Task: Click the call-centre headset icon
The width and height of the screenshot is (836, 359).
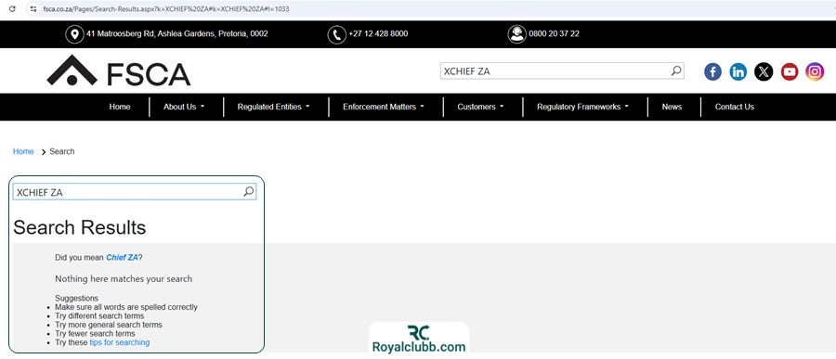Action: pyautogui.click(x=516, y=34)
